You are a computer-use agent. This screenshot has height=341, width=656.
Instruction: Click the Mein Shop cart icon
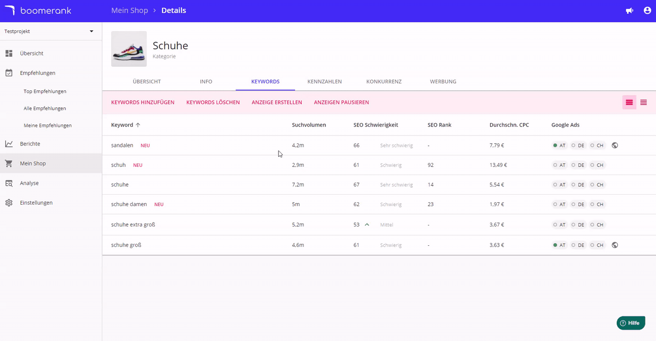9,163
